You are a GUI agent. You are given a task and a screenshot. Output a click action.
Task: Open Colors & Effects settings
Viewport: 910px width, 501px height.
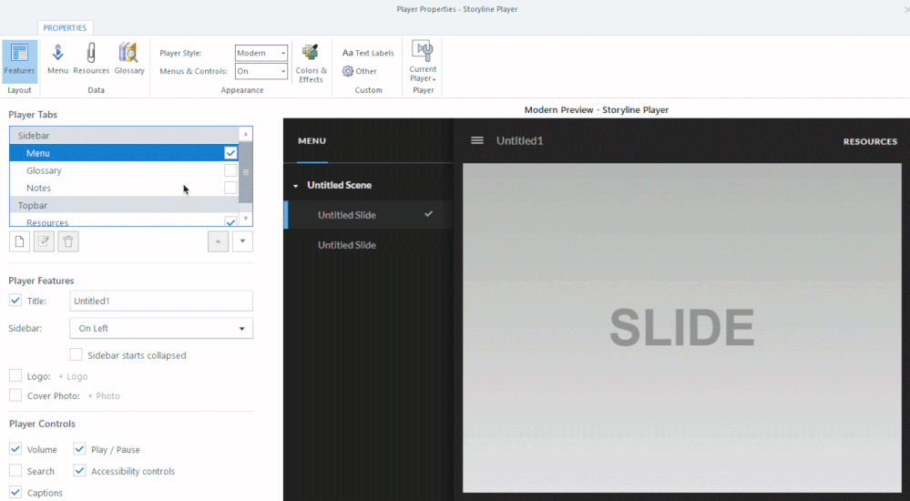[x=311, y=63]
